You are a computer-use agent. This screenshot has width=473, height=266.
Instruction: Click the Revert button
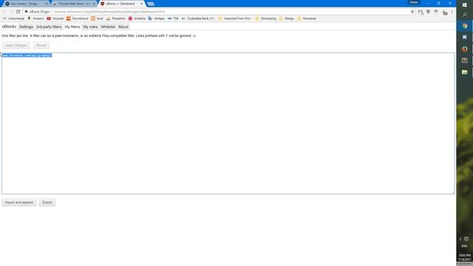pyautogui.click(x=41, y=45)
